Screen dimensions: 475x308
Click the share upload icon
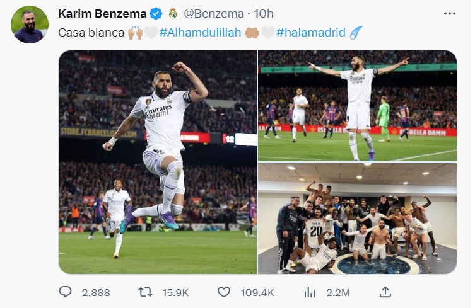(x=385, y=292)
